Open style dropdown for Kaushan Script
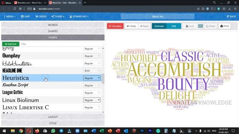 (x=92, y=85)
